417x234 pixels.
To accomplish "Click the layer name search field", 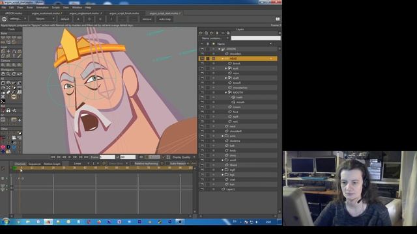I will (x=255, y=38).
